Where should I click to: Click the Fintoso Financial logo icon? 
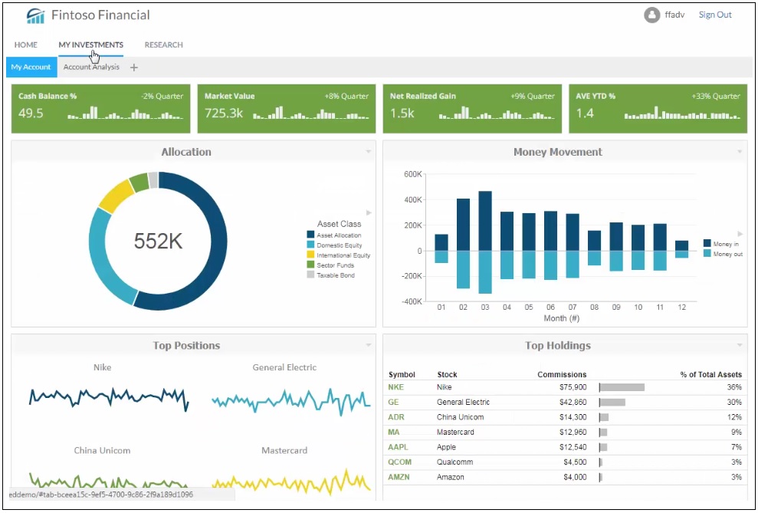point(36,15)
